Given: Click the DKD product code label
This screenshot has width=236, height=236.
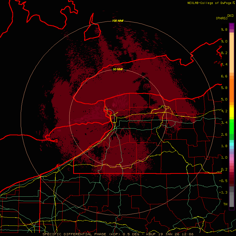Looking at the screenshot, I should (x=230, y=16).
